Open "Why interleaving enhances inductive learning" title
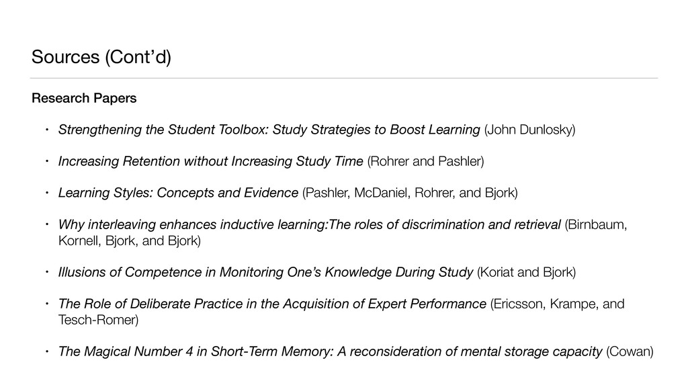Image resolution: width=688 pixels, height=387 pixels. click(x=309, y=224)
